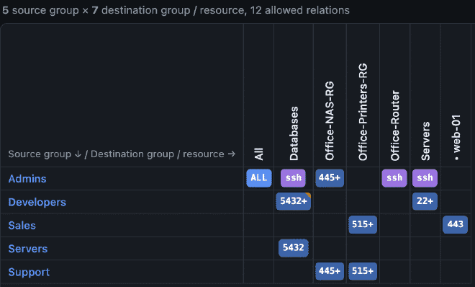Click the 5432 badge in Servers row
Image resolution: width=475 pixels, height=287 pixels.
[x=293, y=248]
